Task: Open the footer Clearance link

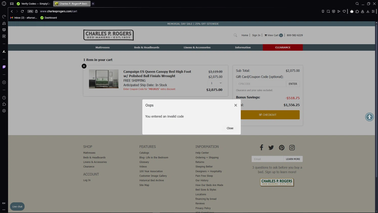Action: 89,167
